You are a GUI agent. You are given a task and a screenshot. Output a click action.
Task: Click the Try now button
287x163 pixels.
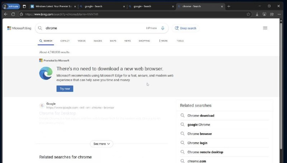point(65,88)
